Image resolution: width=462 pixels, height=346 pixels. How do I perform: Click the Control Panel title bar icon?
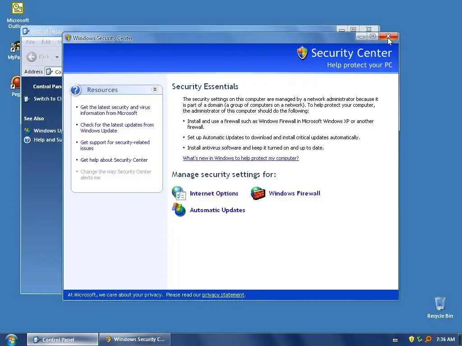coord(26,31)
